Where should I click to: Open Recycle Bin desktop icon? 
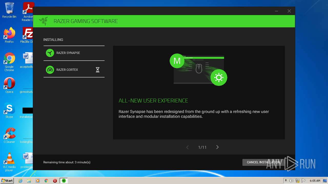(x=9, y=10)
